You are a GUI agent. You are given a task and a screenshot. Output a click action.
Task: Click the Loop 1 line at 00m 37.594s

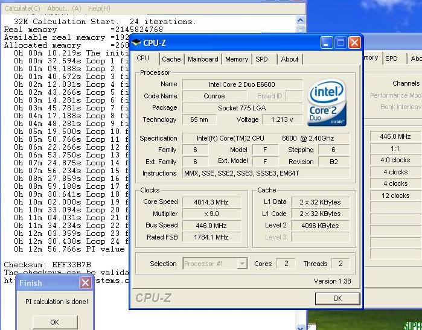[71, 61]
